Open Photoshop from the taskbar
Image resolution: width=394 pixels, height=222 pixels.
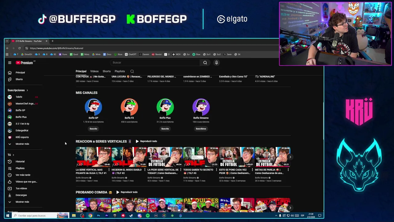(98, 216)
